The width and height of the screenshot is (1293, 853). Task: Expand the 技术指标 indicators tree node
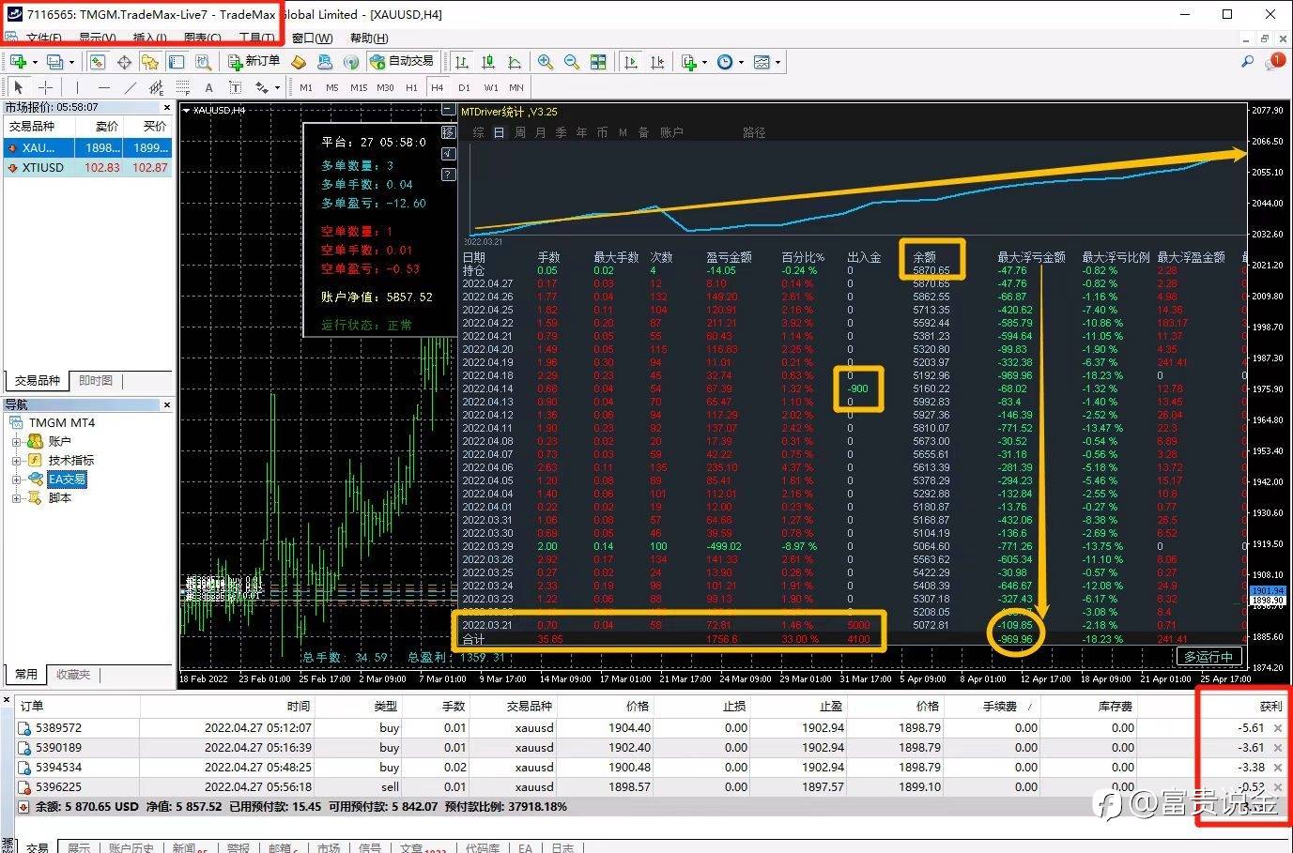(16, 460)
